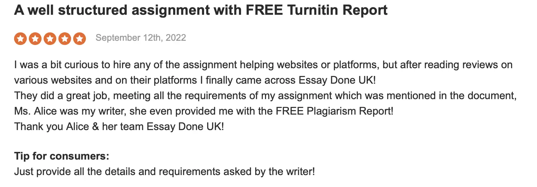Click the line 'Thank you Alice & her team'
The width and height of the screenshot is (537, 187).
pos(119,127)
